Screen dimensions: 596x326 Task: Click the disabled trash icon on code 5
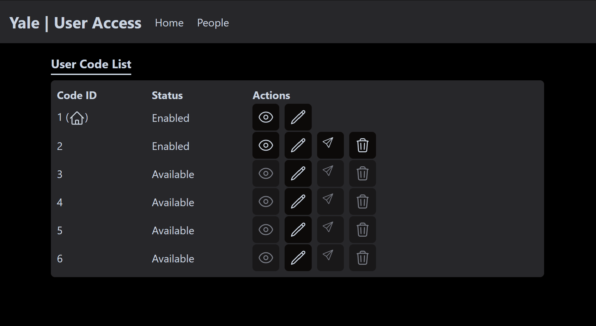pos(362,230)
